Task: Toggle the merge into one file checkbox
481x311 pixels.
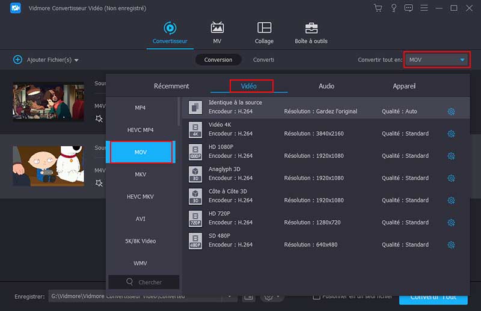Action: click(x=316, y=297)
